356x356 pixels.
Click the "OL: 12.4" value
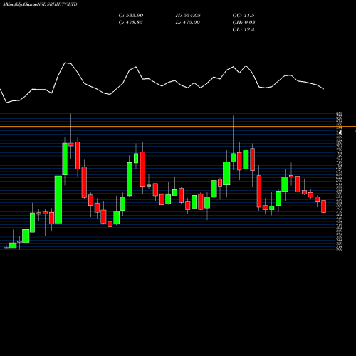244,30
